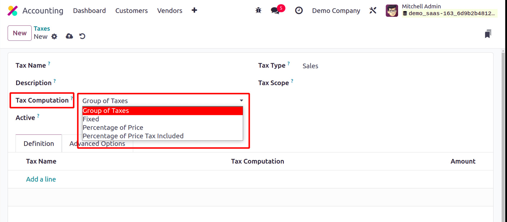Discard changes with the undo arrow icon
Viewport: 507px width, 222px height.
(82, 36)
